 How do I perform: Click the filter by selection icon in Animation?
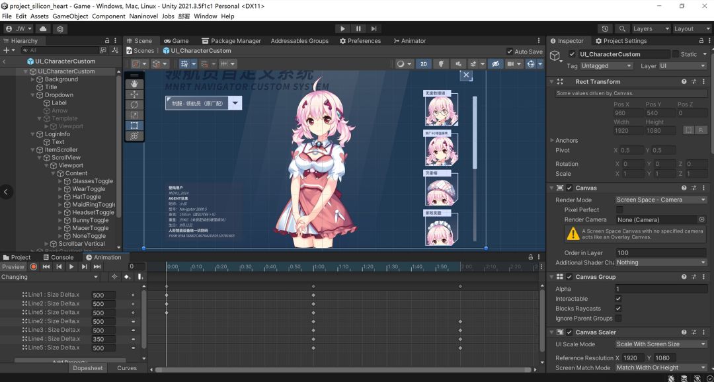tap(114, 277)
